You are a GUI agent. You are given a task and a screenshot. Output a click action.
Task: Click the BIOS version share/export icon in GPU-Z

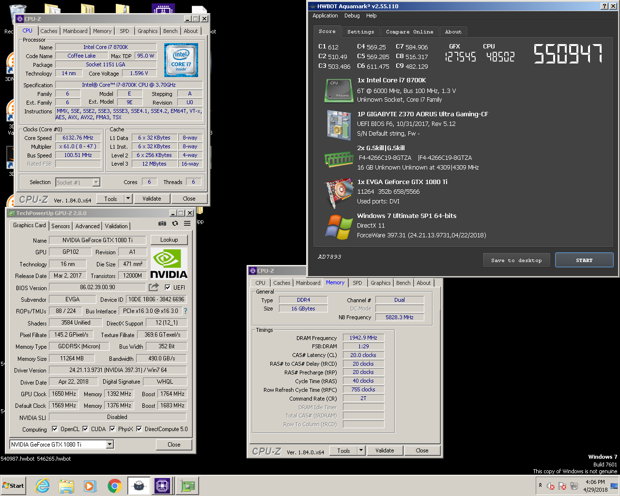coord(154,287)
